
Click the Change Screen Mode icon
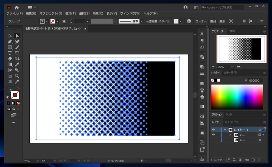13,115
